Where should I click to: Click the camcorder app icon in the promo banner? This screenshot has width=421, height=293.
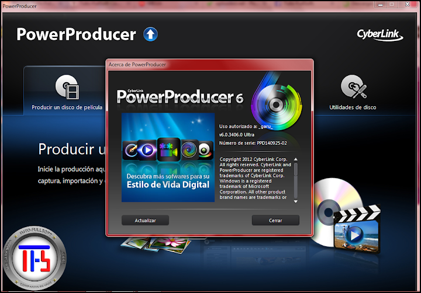168,149
